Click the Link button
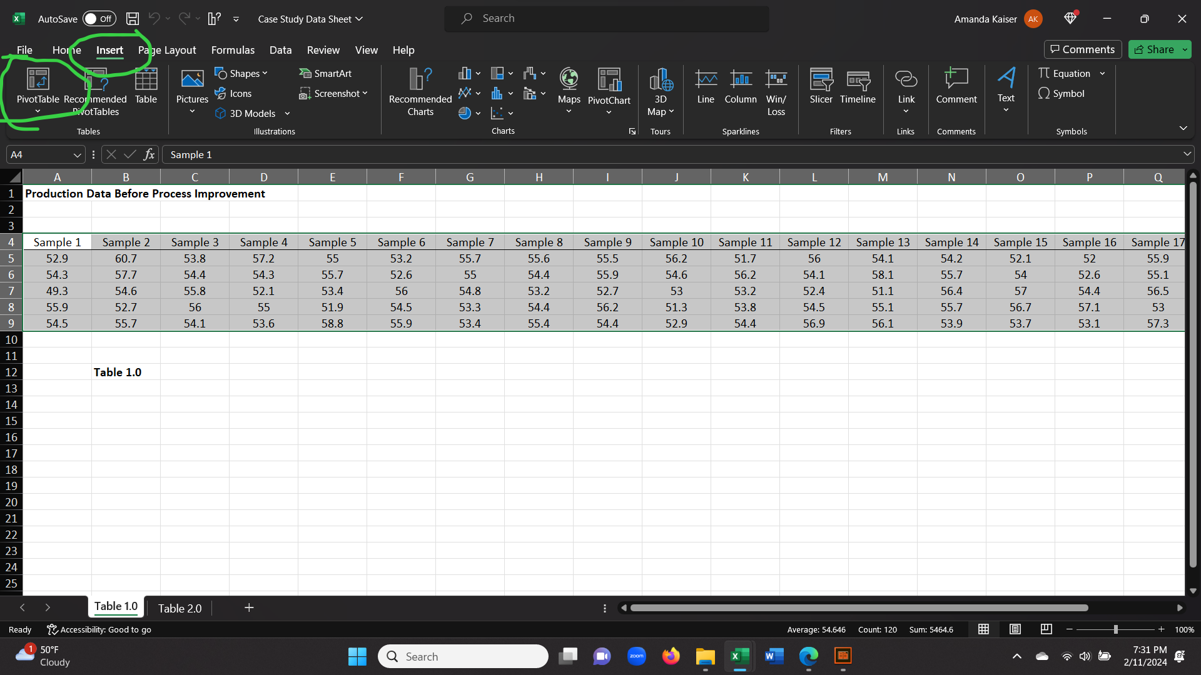The width and height of the screenshot is (1201, 675). tap(906, 91)
